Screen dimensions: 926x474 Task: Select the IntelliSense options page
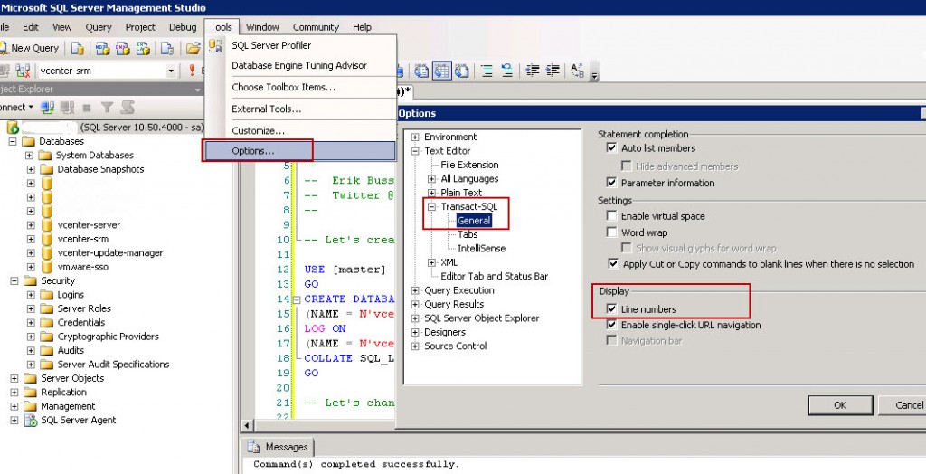481,248
